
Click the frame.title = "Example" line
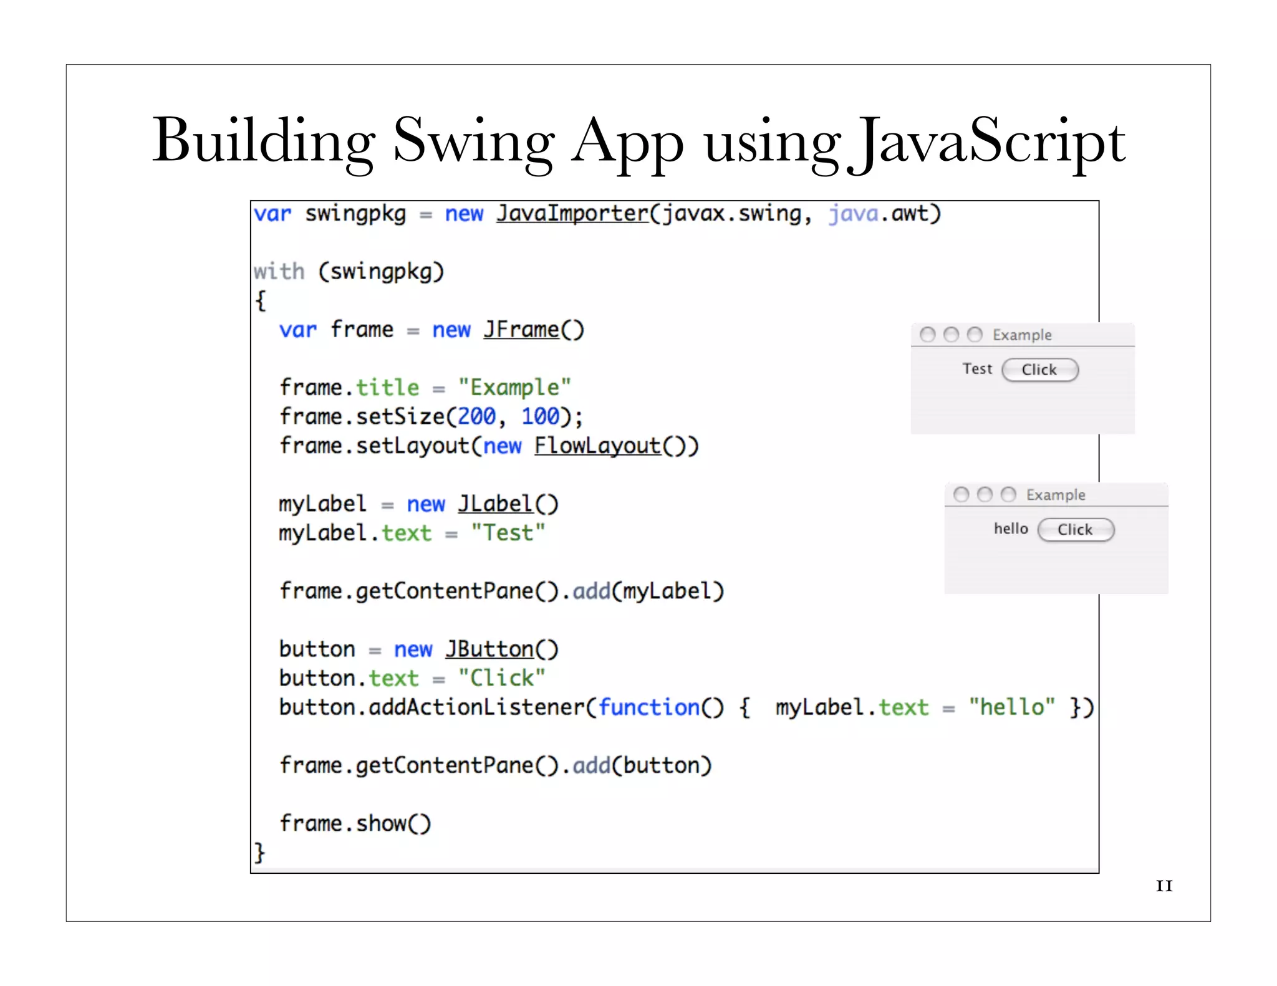(x=425, y=388)
